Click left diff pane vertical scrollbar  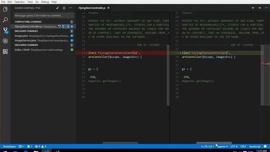coord(168,75)
